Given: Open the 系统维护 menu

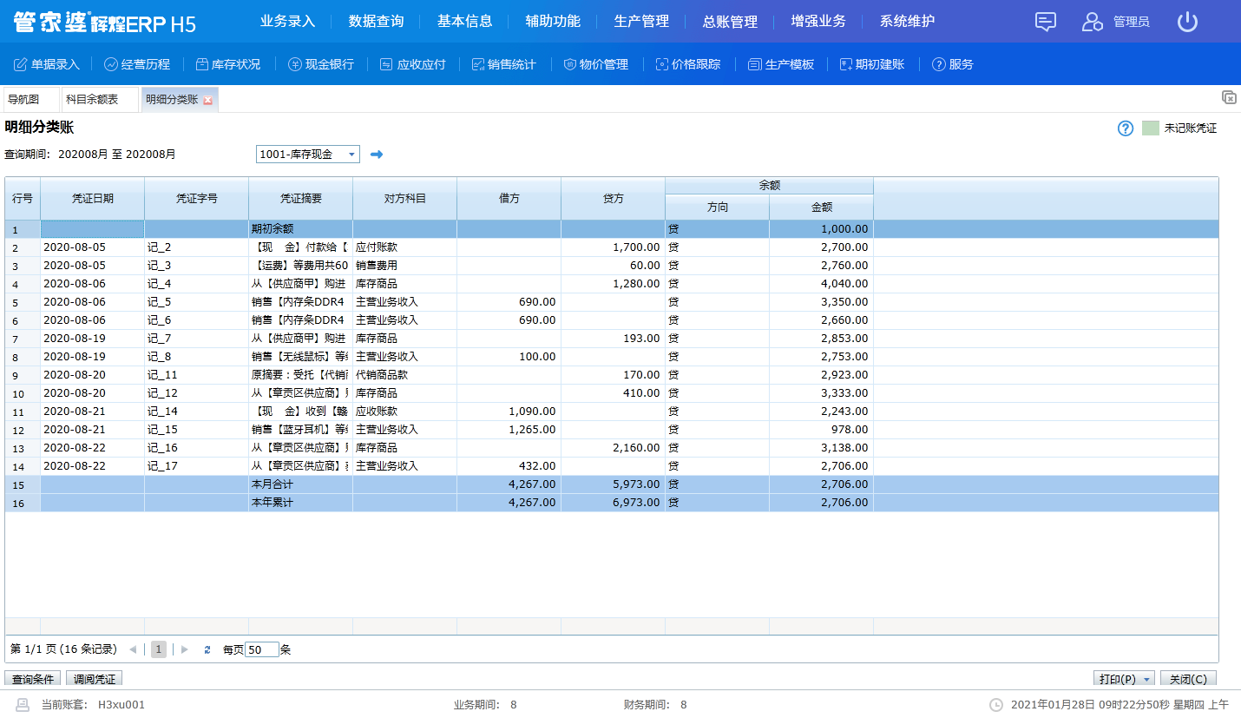Looking at the screenshot, I should click(908, 22).
